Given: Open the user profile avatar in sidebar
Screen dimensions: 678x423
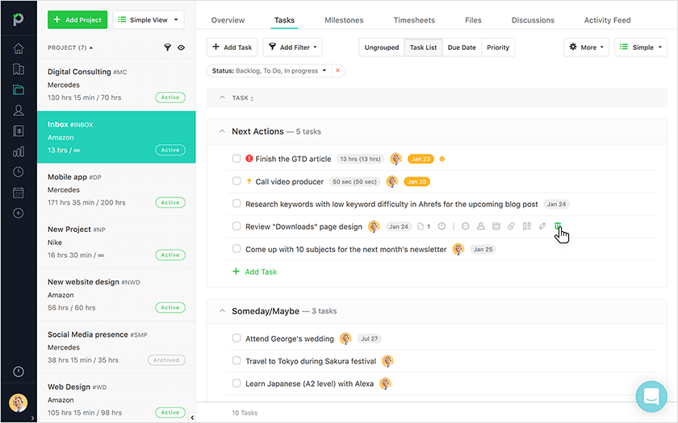Looking at the screenshot, I should coord(18,403).
